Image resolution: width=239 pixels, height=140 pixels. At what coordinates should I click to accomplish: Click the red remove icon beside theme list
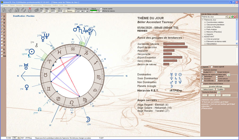[x=235, y=17]
